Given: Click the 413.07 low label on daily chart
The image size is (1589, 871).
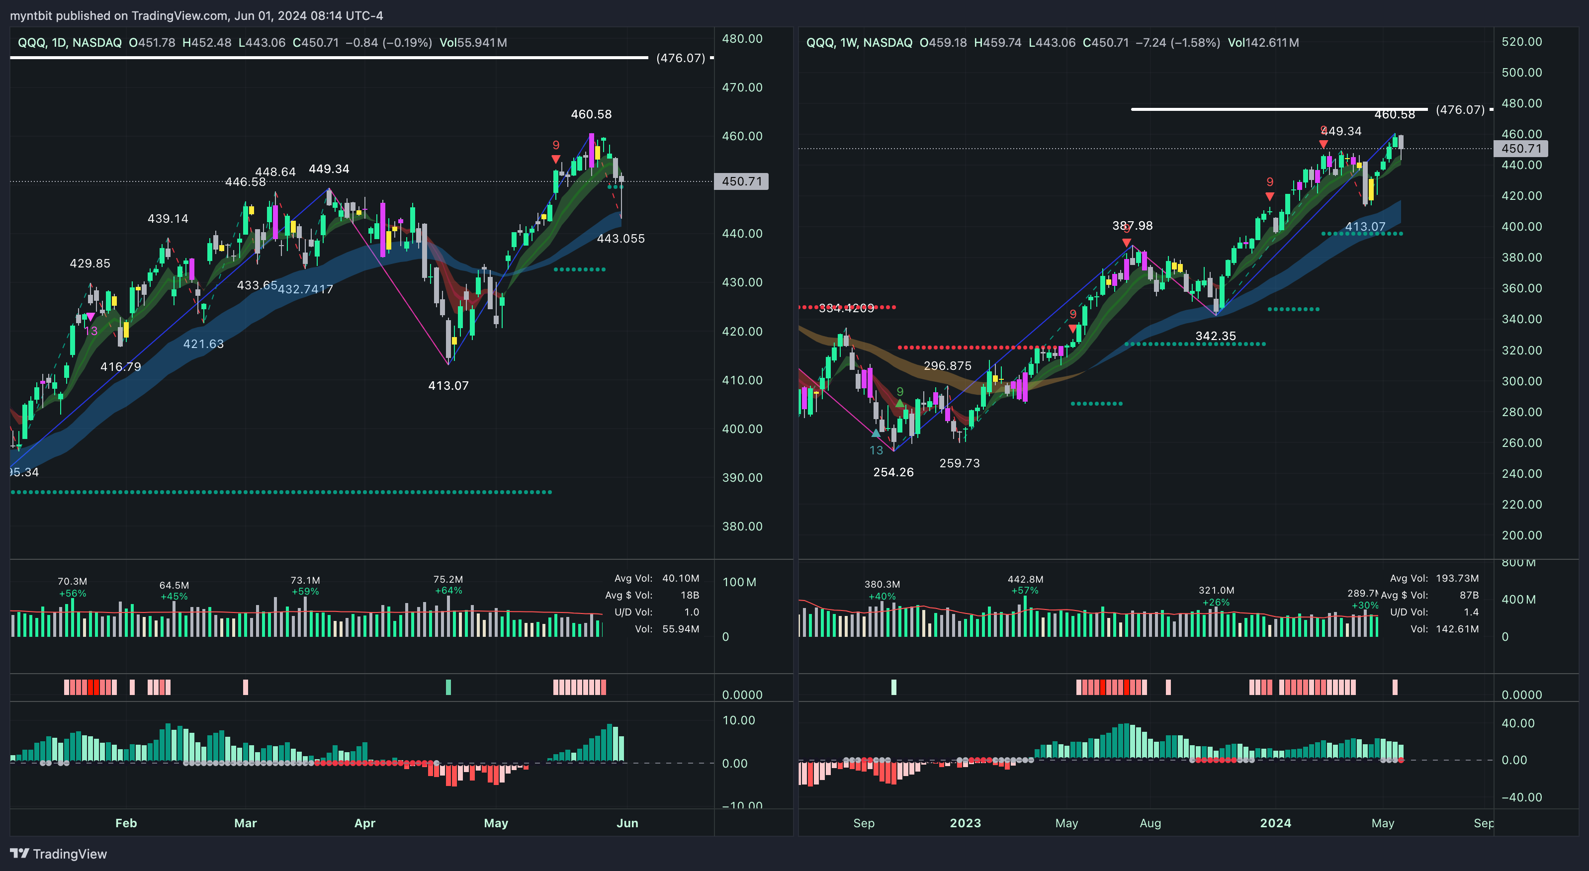Looking at the screenshot, I should tap(448, 385).
